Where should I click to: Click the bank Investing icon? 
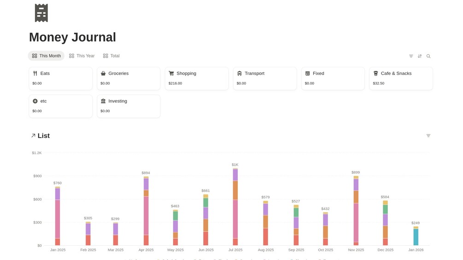click(x=103, y=101)
